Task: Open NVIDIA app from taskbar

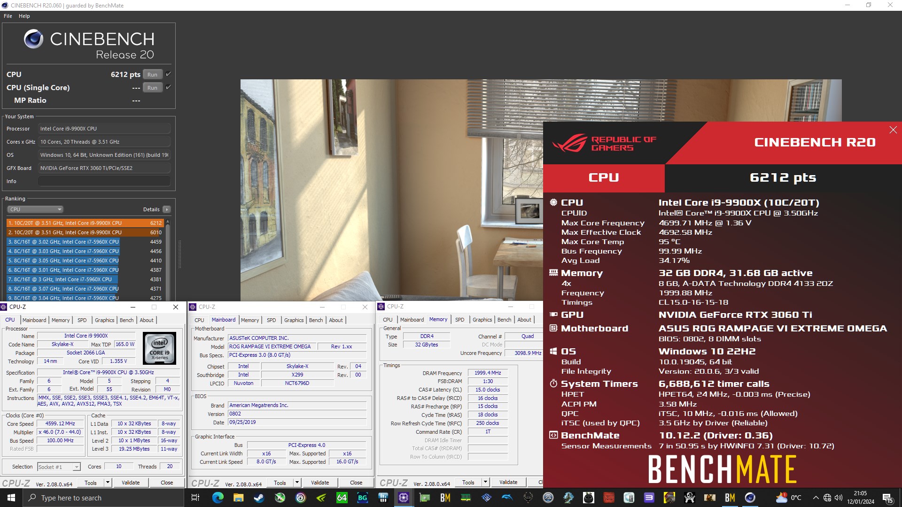Action: (x=321, y=498)
